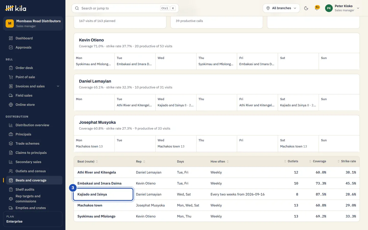Open the Embakasi and Imara Daima beat
The image size is (368, 230).
[99, 183]
